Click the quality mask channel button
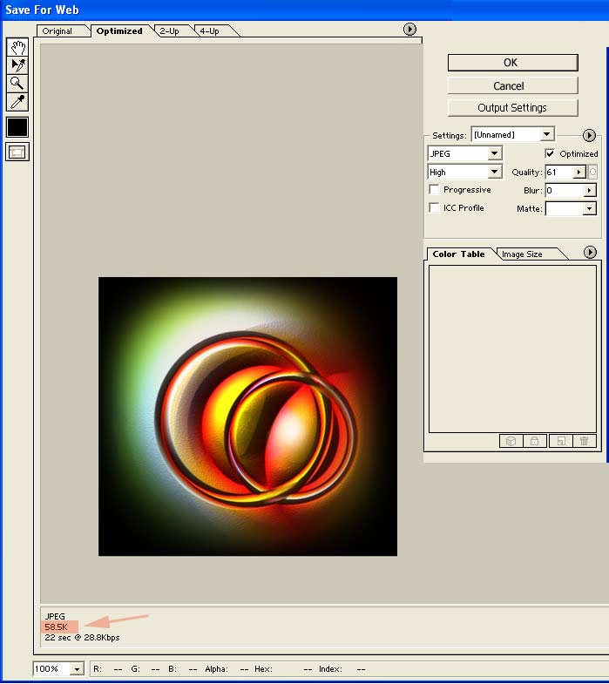609x684 pixels. coord(592,172)
